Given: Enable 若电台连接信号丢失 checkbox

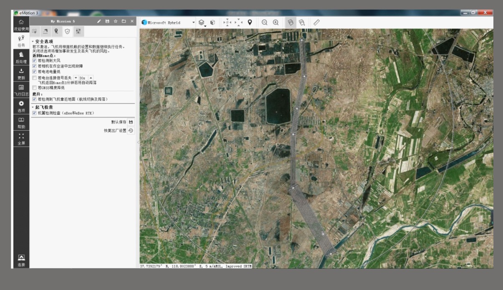Looking at the screenshot, I should (35, 78).
